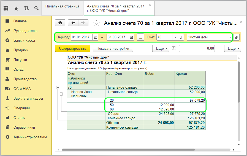Click the period end date field
The width and height of the screenshot is (247, 156).
[x=117, y=37]
